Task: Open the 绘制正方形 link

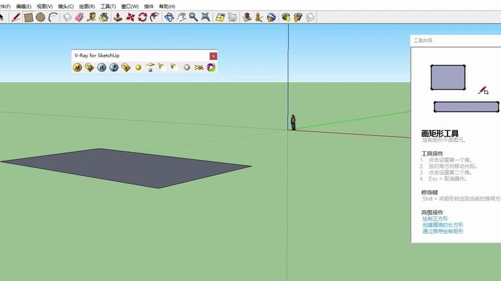Action: 435,219
